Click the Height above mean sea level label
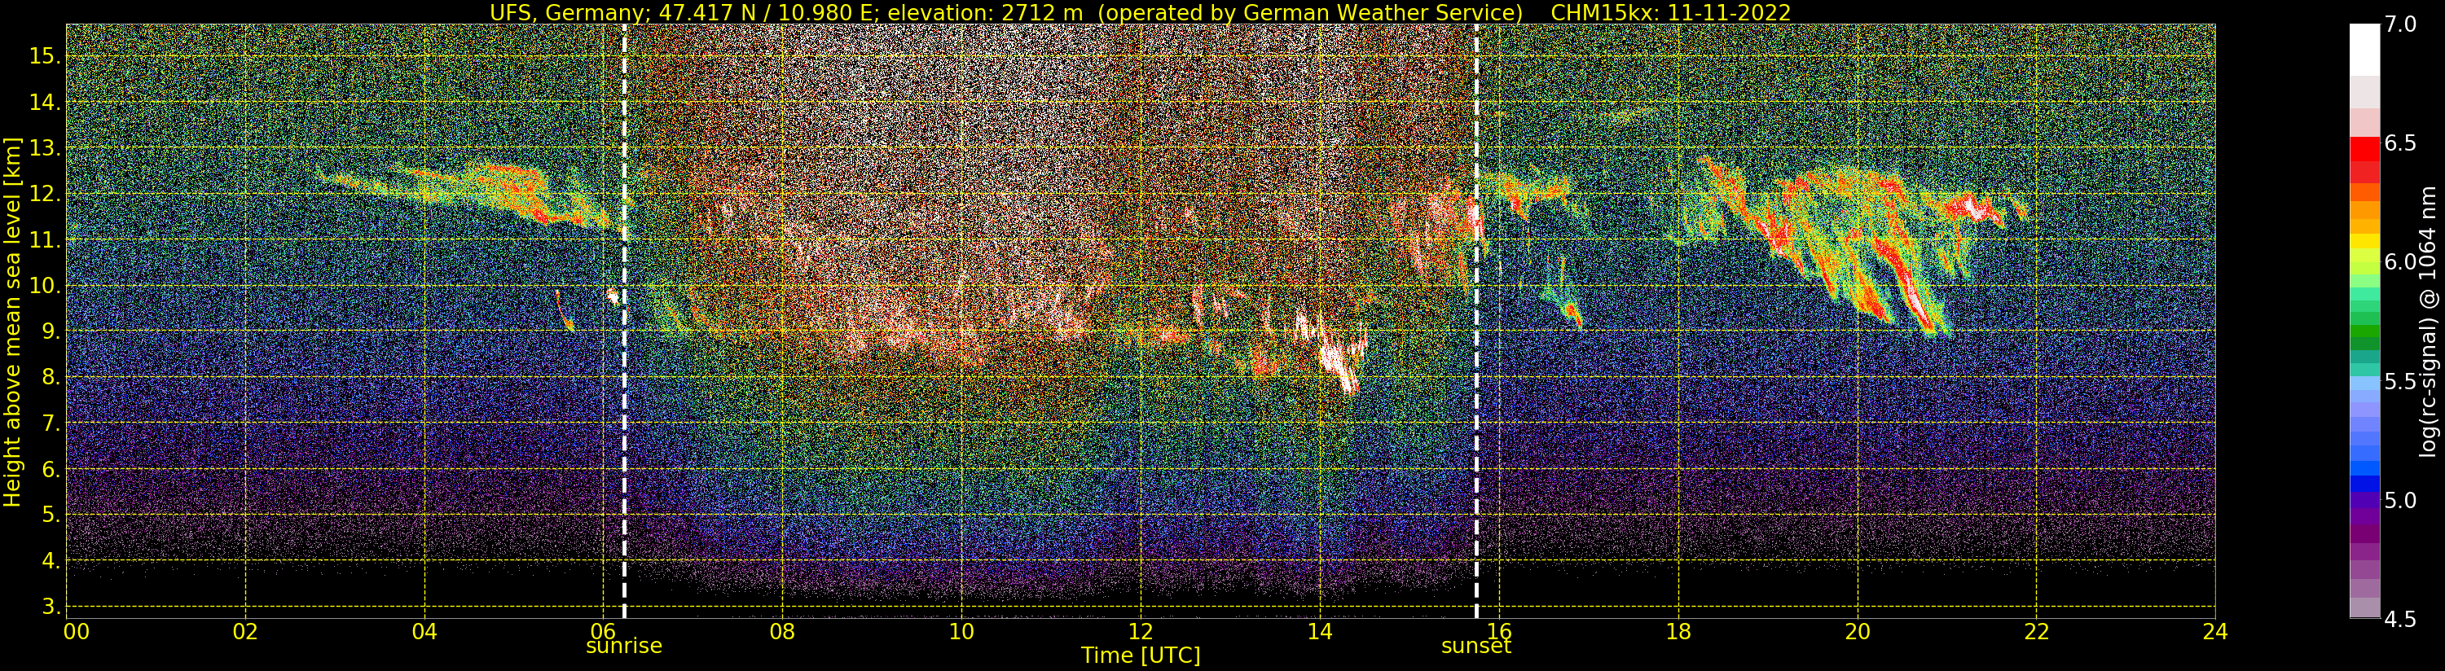 [12, 321]
